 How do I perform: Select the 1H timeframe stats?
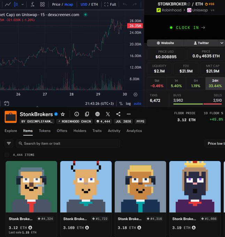tap(176, 83)
